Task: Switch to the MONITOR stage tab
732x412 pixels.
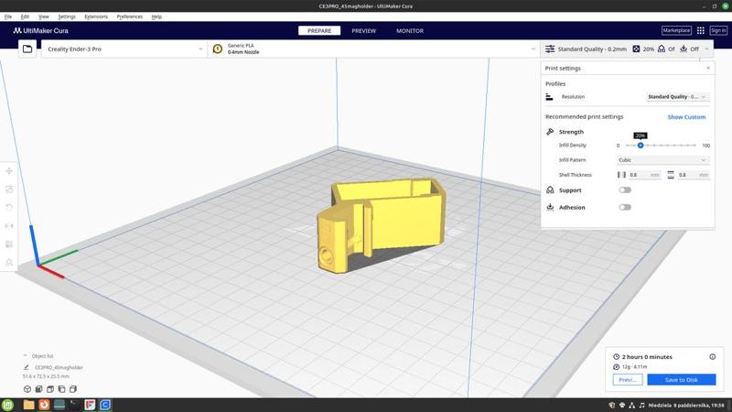Action: pos(410,30)
